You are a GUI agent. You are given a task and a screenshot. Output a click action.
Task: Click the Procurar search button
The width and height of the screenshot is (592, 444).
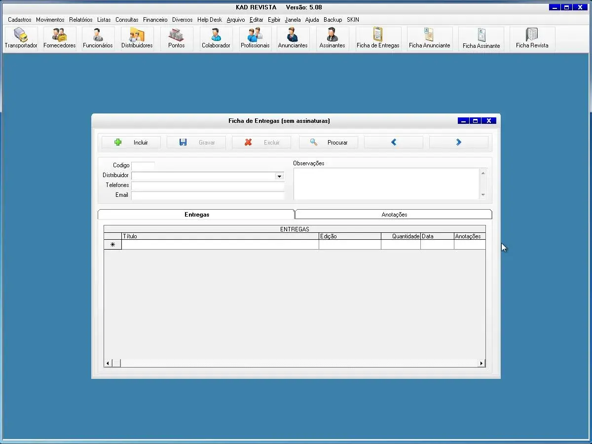[328, 142]
